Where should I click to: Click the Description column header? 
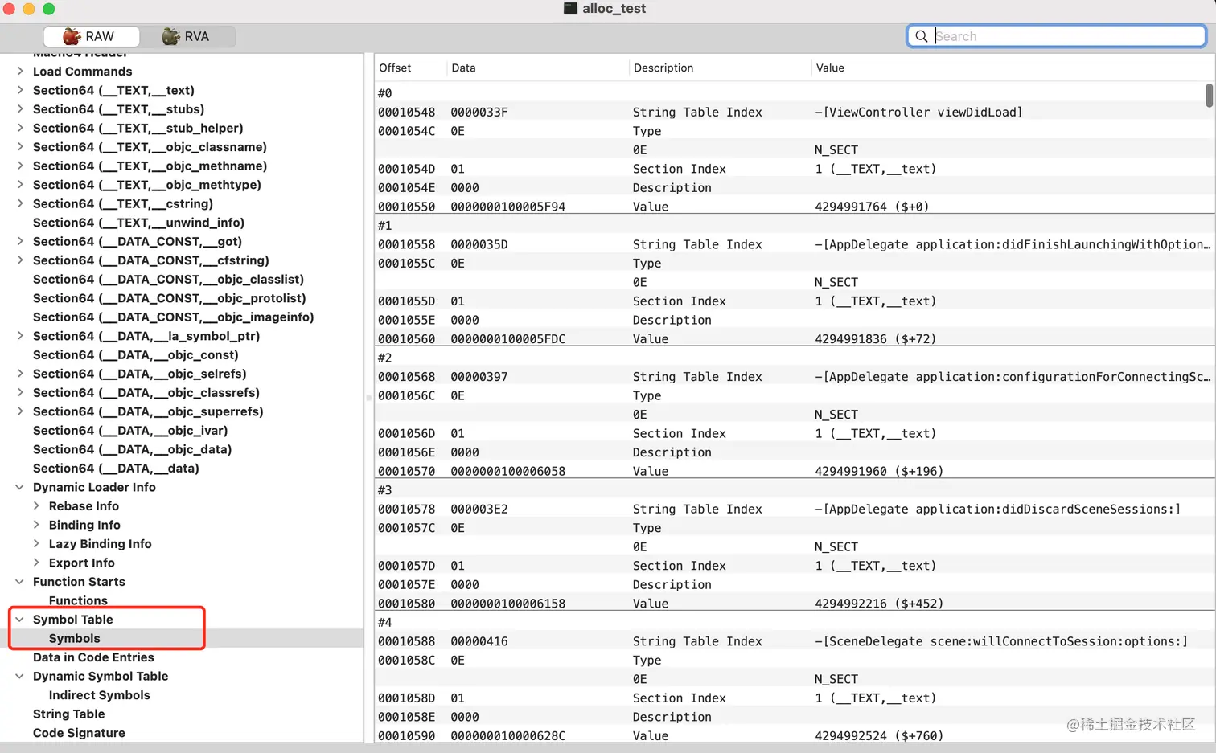pyautogui.click(x=663, y=68)
